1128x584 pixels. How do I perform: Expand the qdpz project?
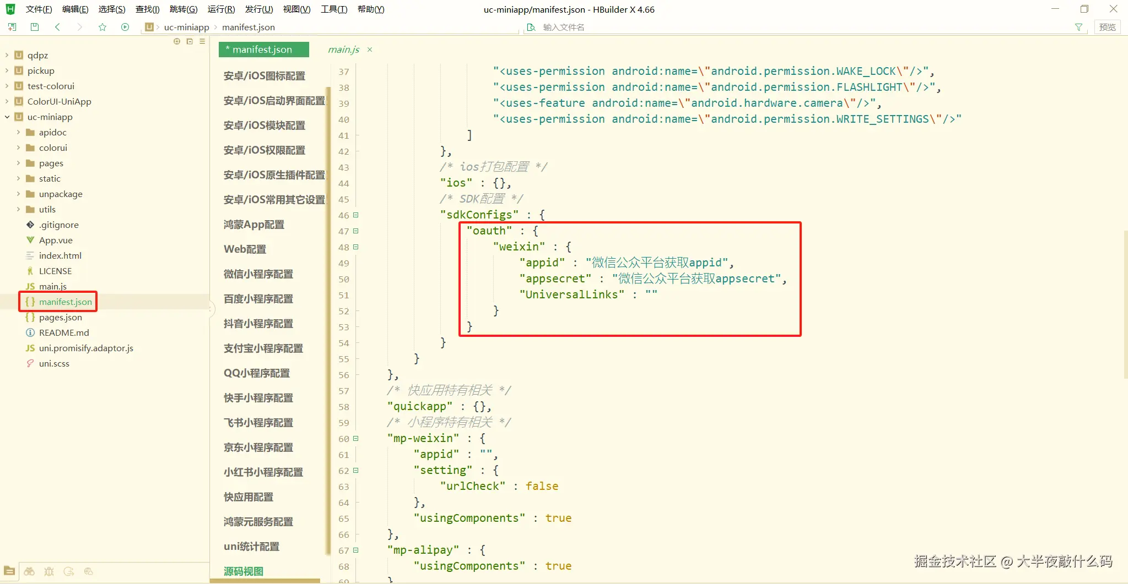pyautogui.click(x=7, y=55)
